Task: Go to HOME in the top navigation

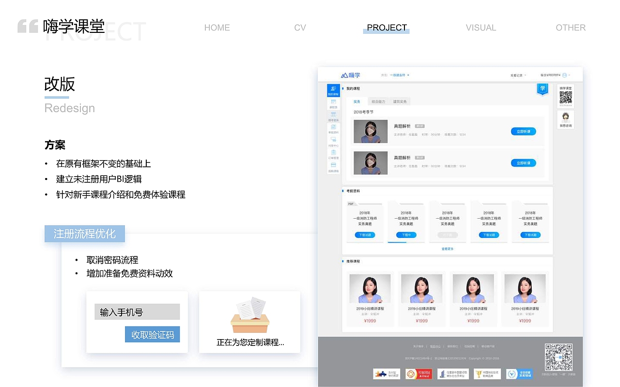Action: [217, 28]
